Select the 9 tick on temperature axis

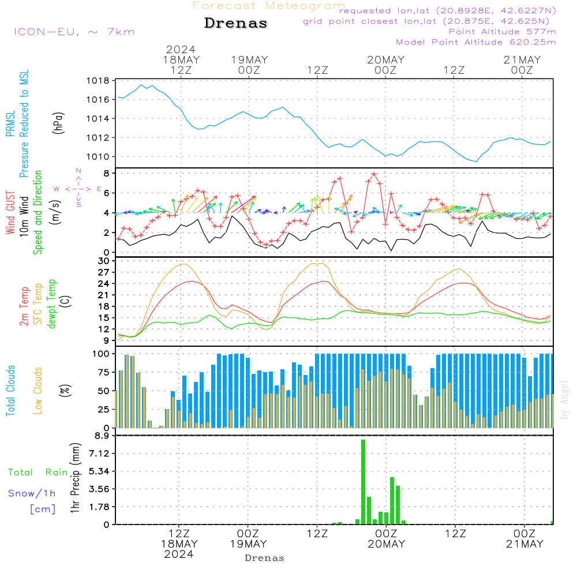click(106, 341)
